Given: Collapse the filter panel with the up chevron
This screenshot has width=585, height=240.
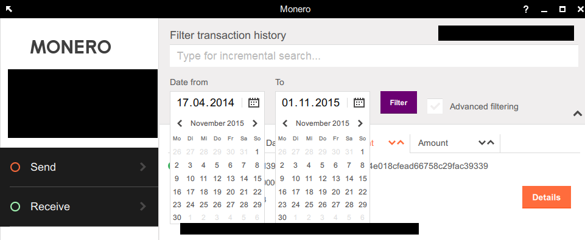Looking at the screenshot, I should tap(578, 113).
